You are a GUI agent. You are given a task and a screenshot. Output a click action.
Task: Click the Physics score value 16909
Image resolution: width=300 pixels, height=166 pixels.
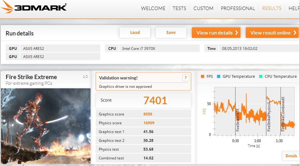pos(149,123)
